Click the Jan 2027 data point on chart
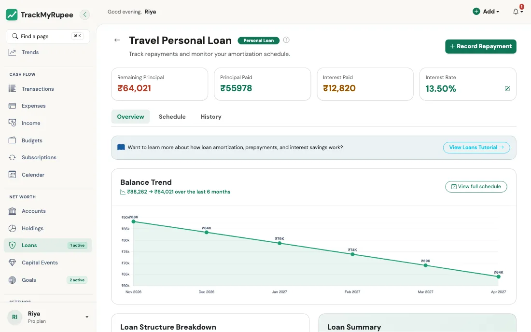Screen dimensions: 531x332 279,243
